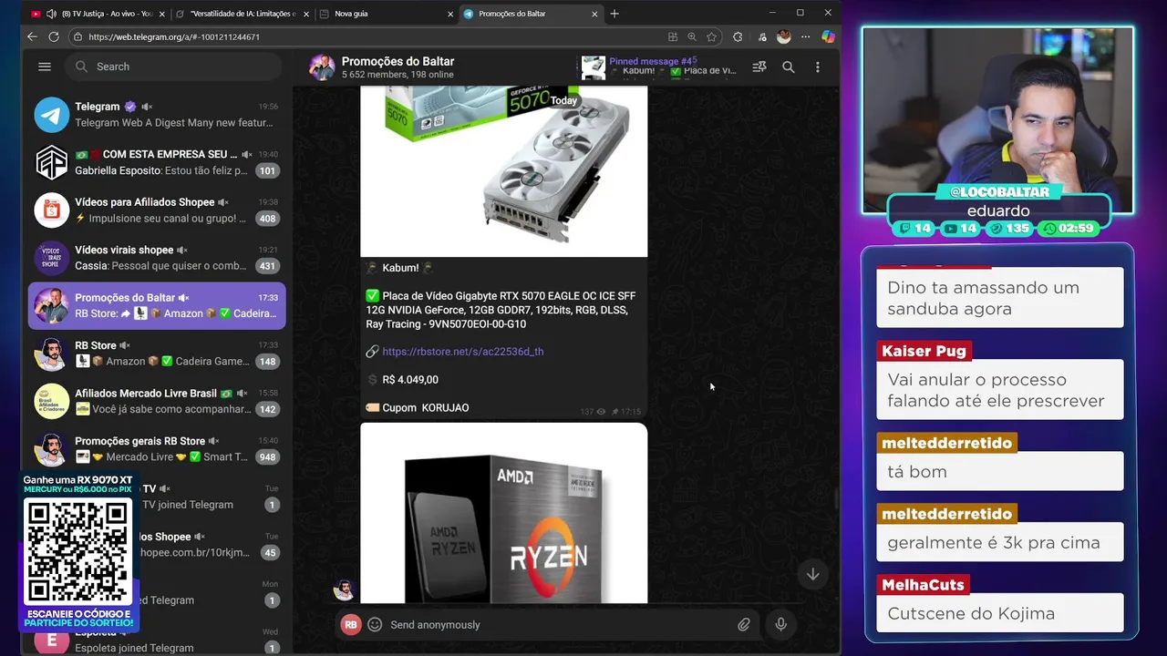The height and width of the screenshot is (656, 1167).
Task: Open the Telegram hamburger menu
Action: click(45, 67)
